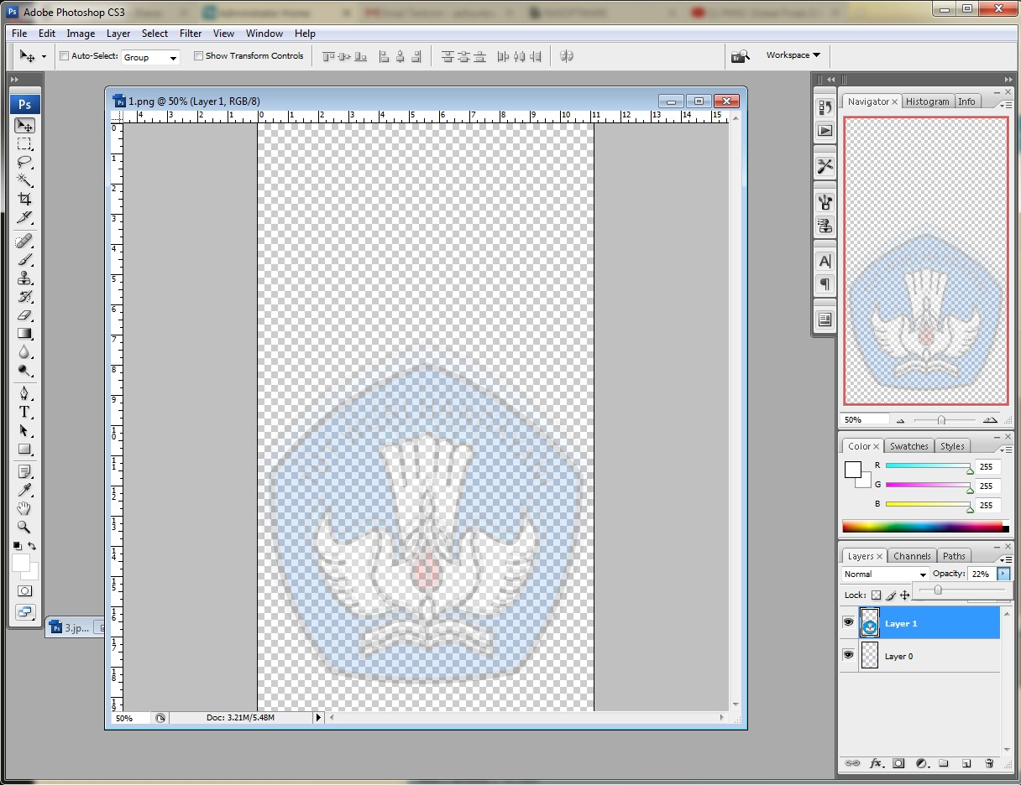The height and width of the screenshot is (785, 1021).
Task: Enable Show Transform Controls checkbox
Action: pos(198,56)
